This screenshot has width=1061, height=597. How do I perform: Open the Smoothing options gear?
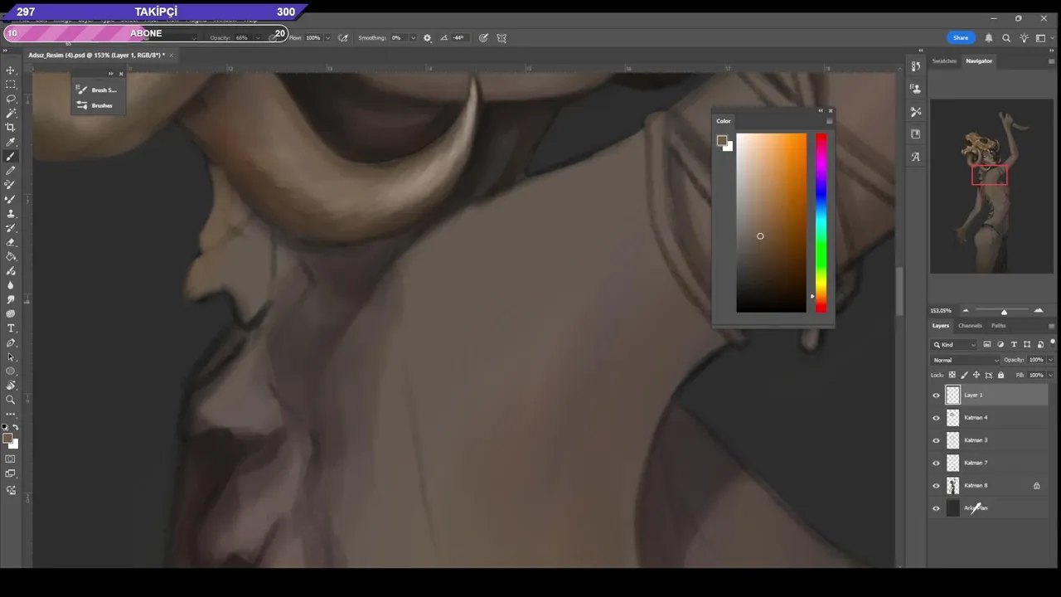[x=427, y=37]
